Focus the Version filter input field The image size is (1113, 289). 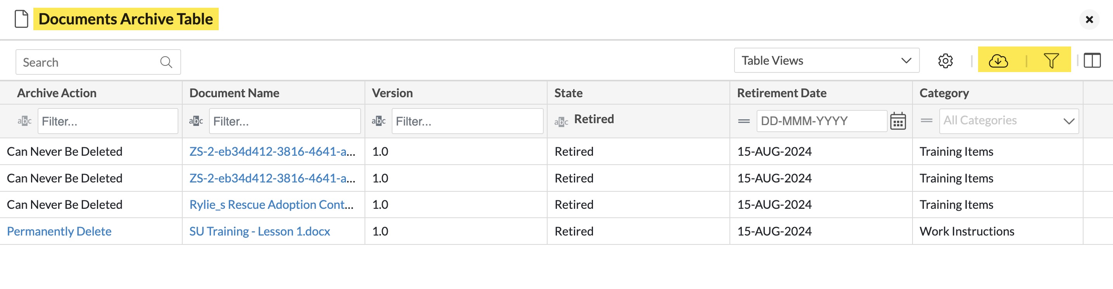(x=467, y=121)
